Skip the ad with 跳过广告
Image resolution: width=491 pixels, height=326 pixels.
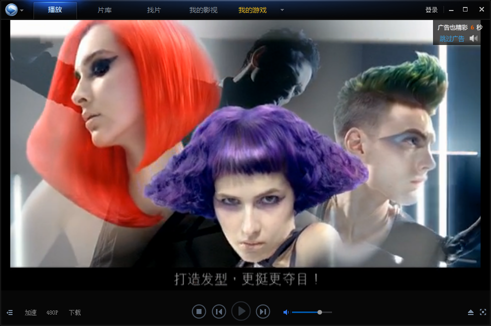[x=451, y=38]
